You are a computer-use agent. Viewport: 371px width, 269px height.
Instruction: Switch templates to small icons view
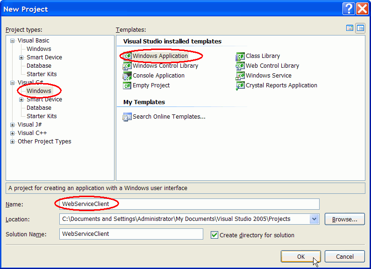click(x=360, y=28)
